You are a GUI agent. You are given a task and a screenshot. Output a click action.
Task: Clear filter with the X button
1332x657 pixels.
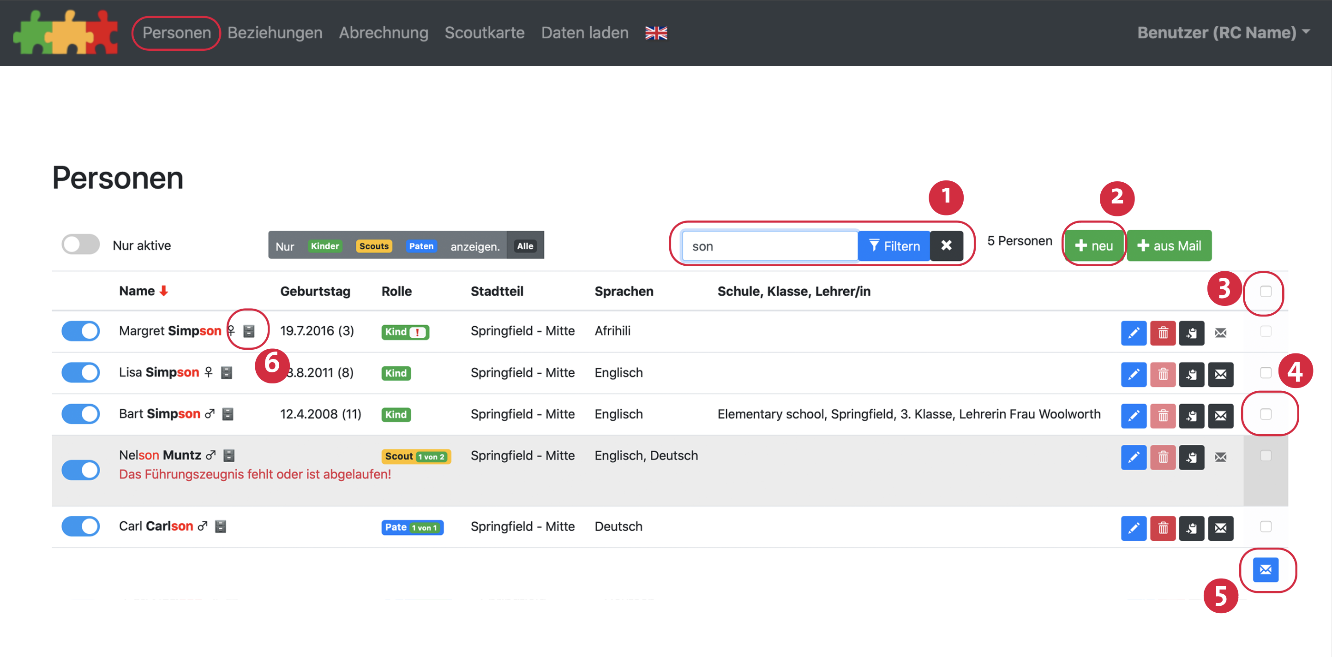(946, 245)
